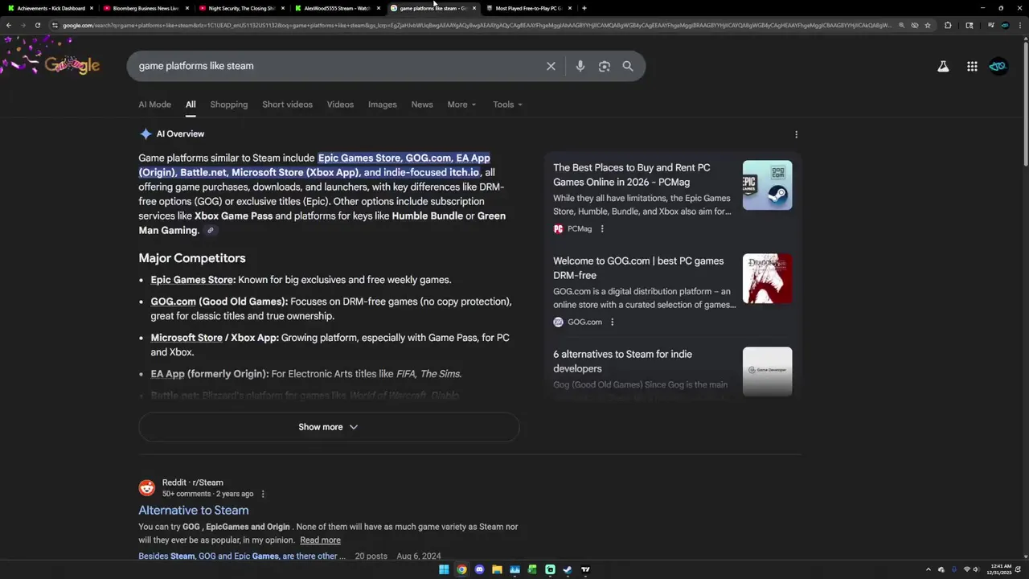Open a new browser tab
1029x579 pixels.
point(584,8)
